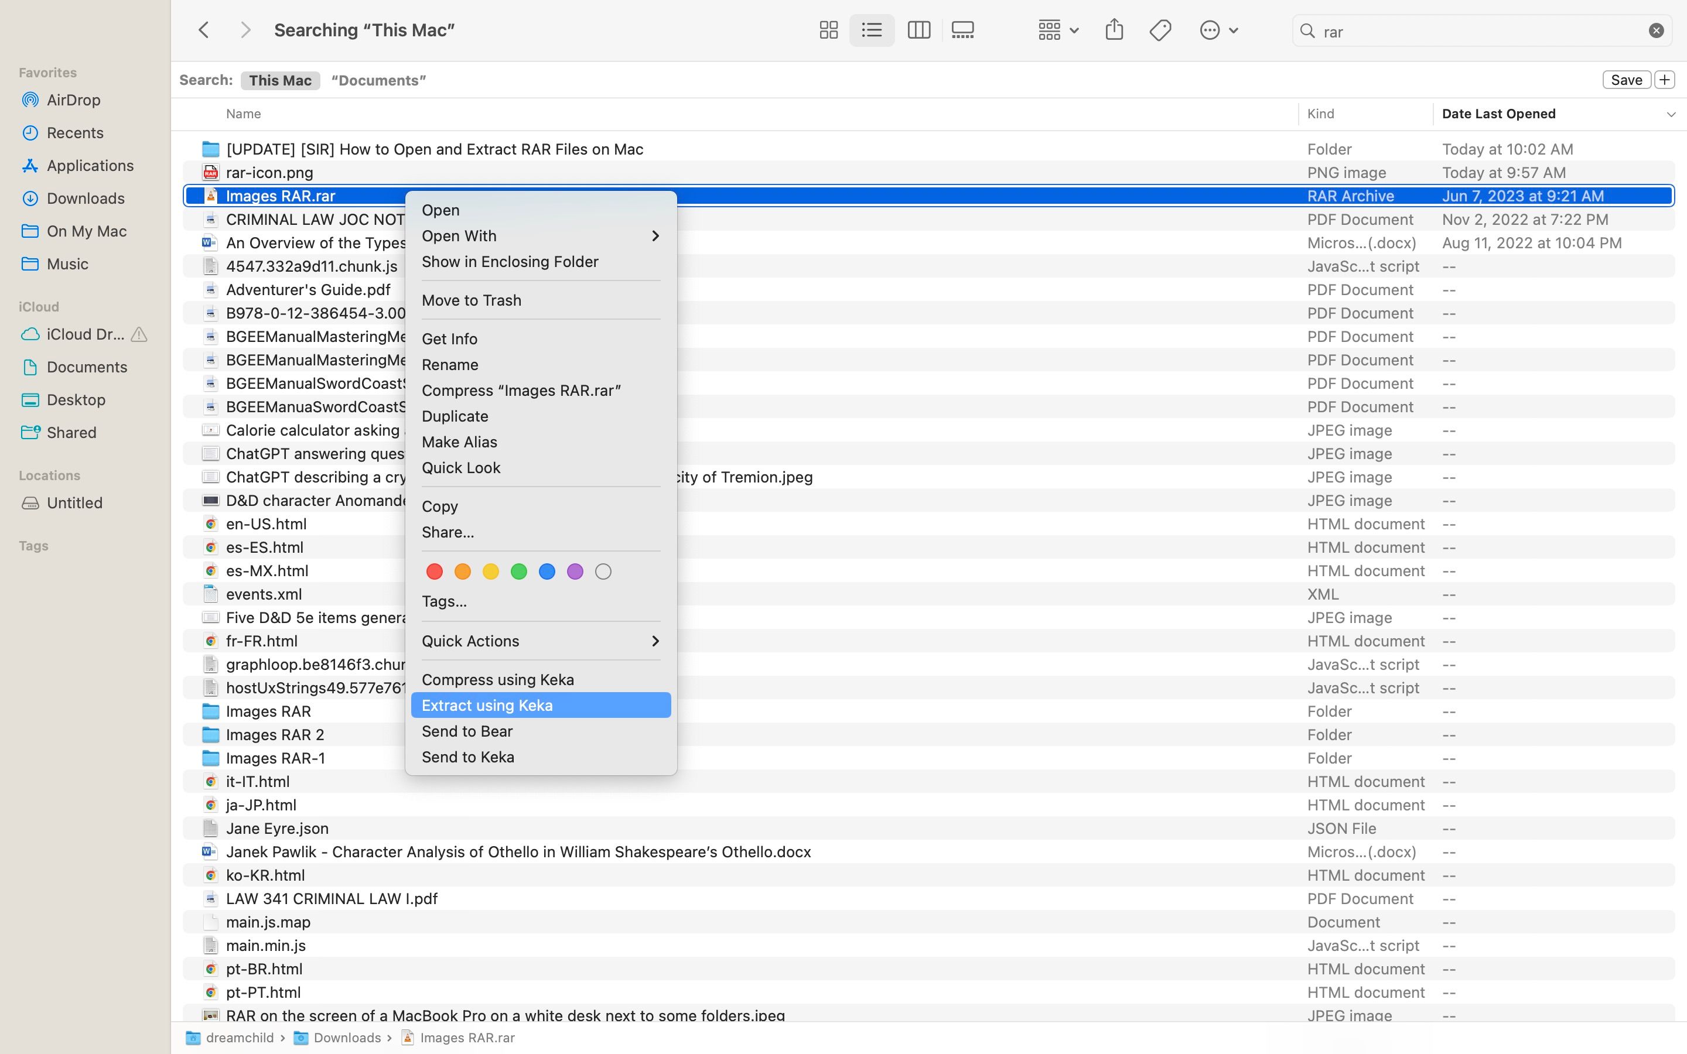Choose Extract using Keka

(x=487, y=706)
